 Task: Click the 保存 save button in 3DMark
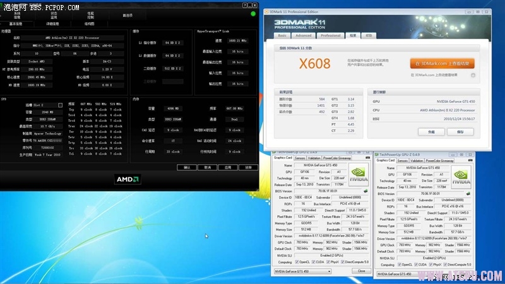coord(460,132)
